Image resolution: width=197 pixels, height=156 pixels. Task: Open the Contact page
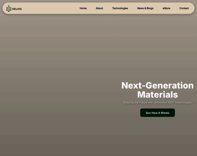184,8
